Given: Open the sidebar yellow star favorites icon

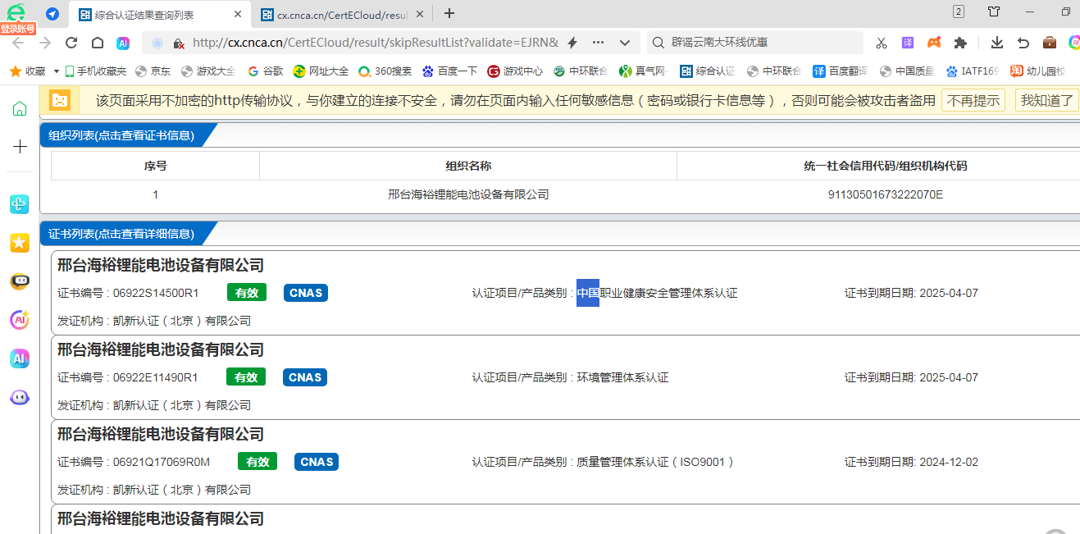Looking at the screenshot, I should tap(20, 242).
